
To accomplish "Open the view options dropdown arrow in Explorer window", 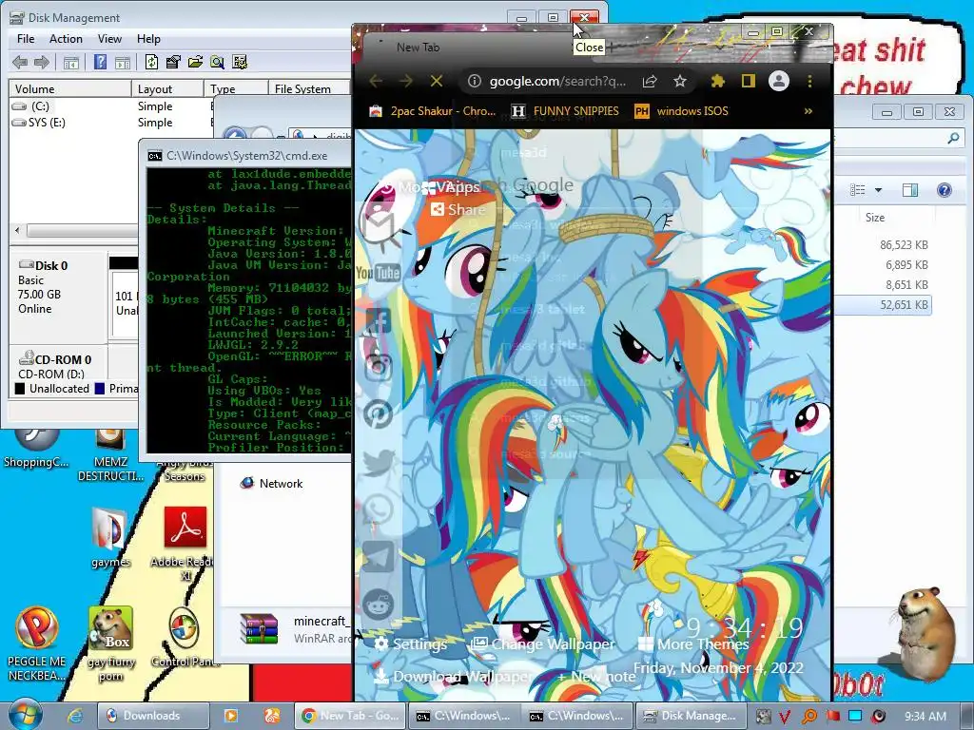I will tap(878, 190).
